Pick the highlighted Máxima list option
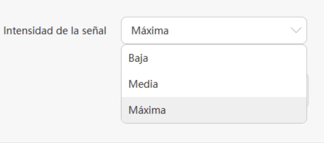This screenshot has width=324, height=143. click(147, 110)
